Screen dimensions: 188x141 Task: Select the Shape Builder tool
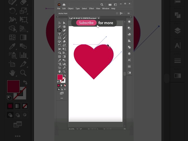59,53
